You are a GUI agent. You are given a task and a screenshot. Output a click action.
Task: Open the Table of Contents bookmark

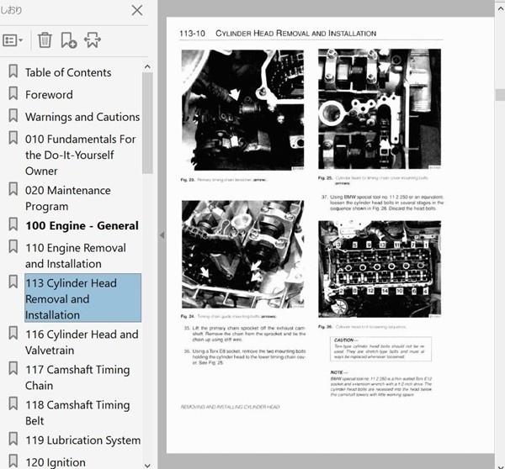(68, 72)
